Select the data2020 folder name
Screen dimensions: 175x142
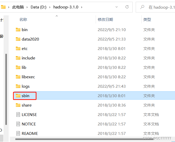coord(30,39)
